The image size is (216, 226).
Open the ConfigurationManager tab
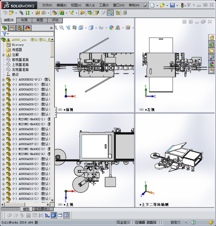[x=20, y=28]
